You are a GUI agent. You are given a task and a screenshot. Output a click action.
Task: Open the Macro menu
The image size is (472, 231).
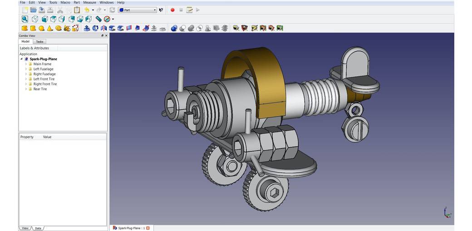[65, 2]
